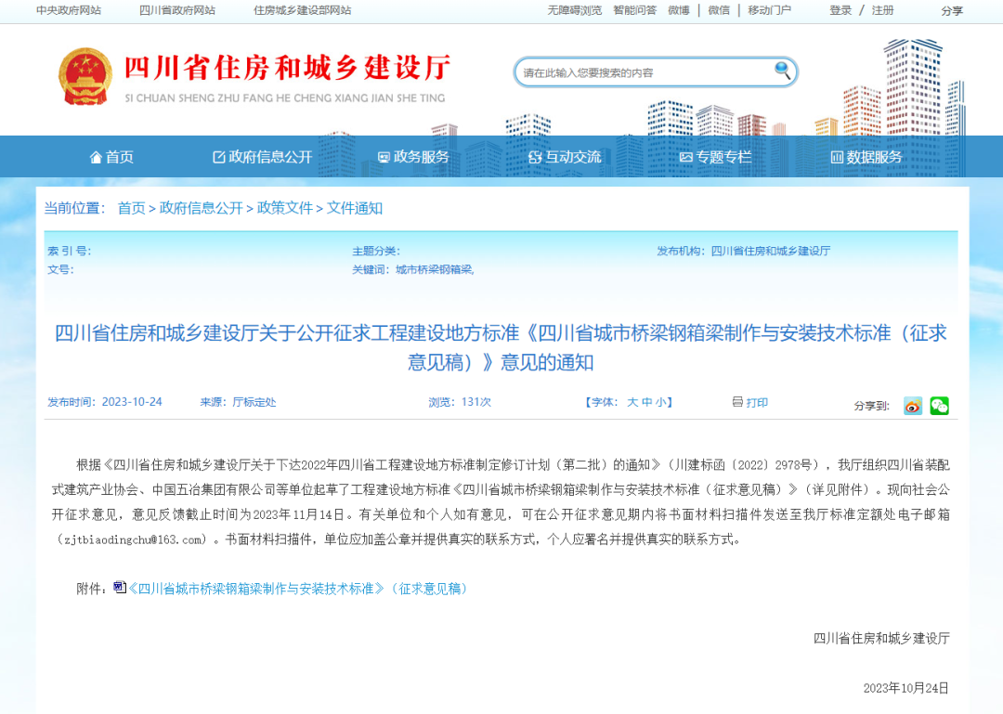This screenshot has width=1003, height=714.
Task: Open the 政务服务 menu
Action: coord(415,157)
